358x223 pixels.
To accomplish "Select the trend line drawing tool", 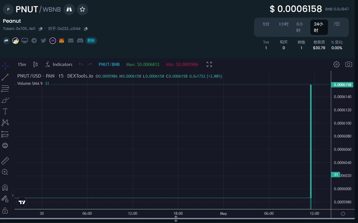I will click(x=5, y=77).
